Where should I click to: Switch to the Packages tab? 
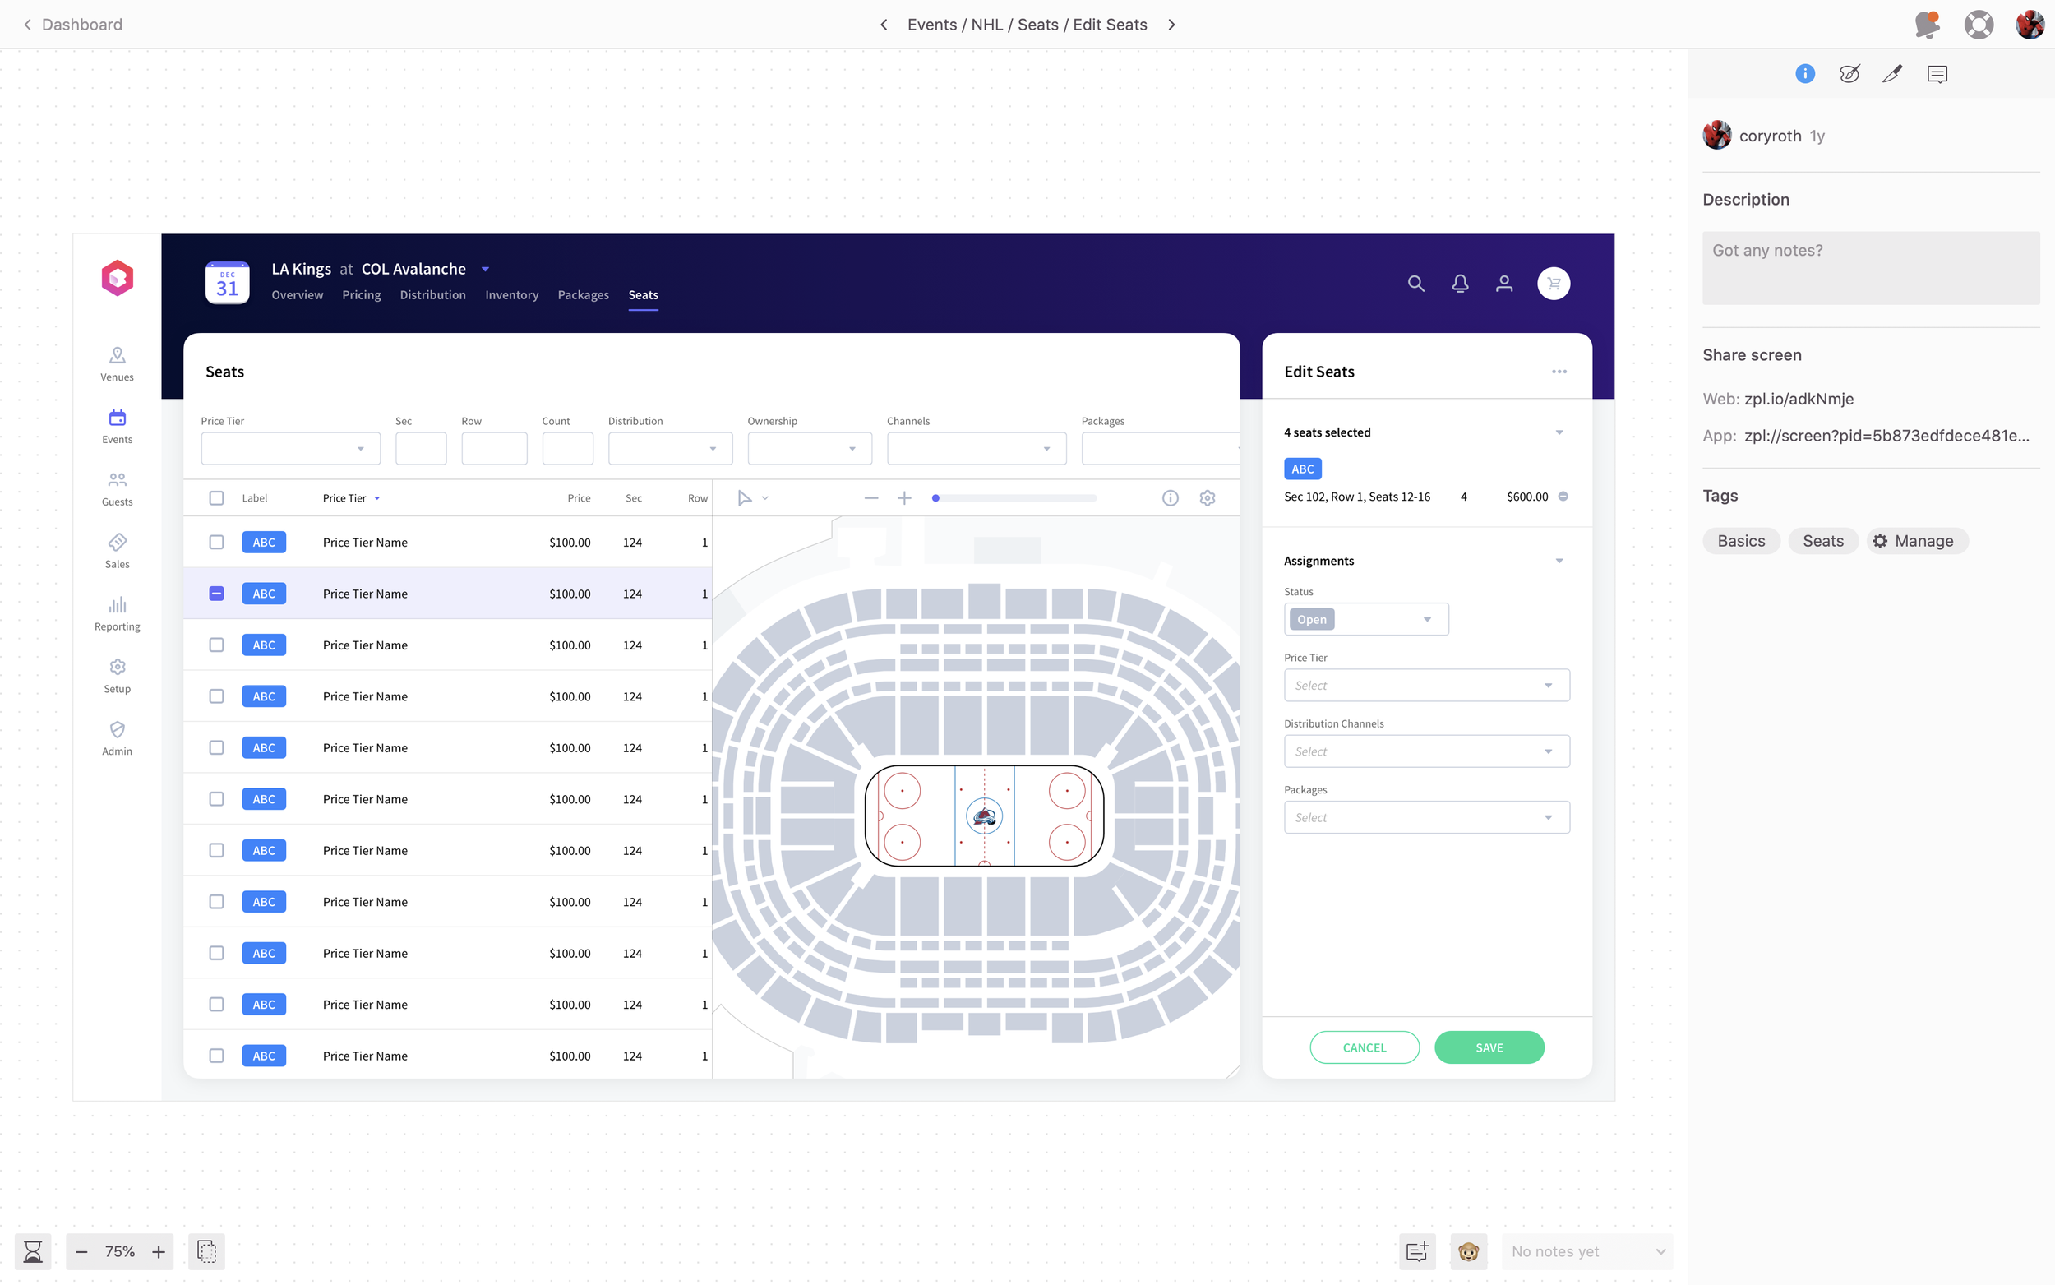click(583, 295)
